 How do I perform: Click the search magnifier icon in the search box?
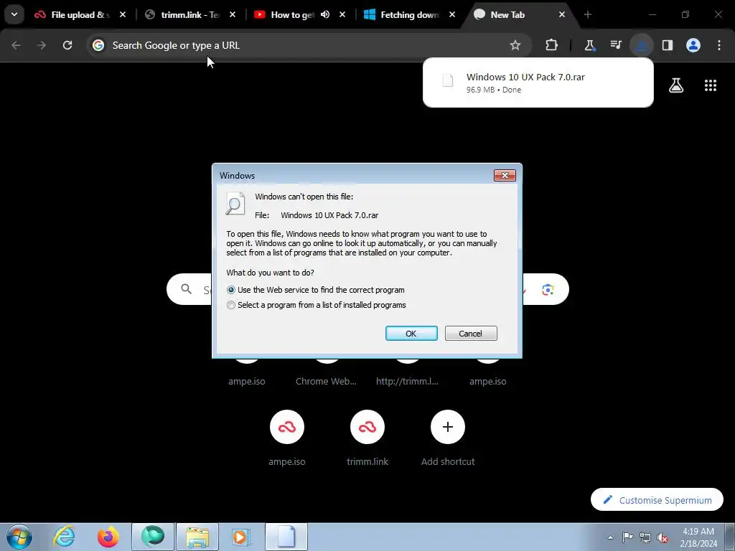point(187,289)
